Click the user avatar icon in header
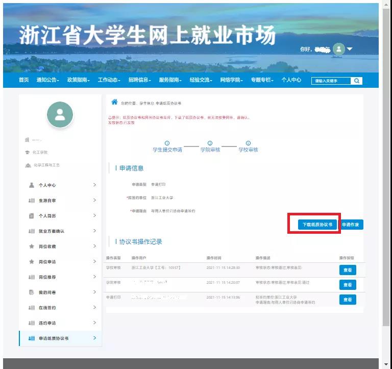Image resolution: width=392 pixels, height=369 pixels. pos(338,49)
